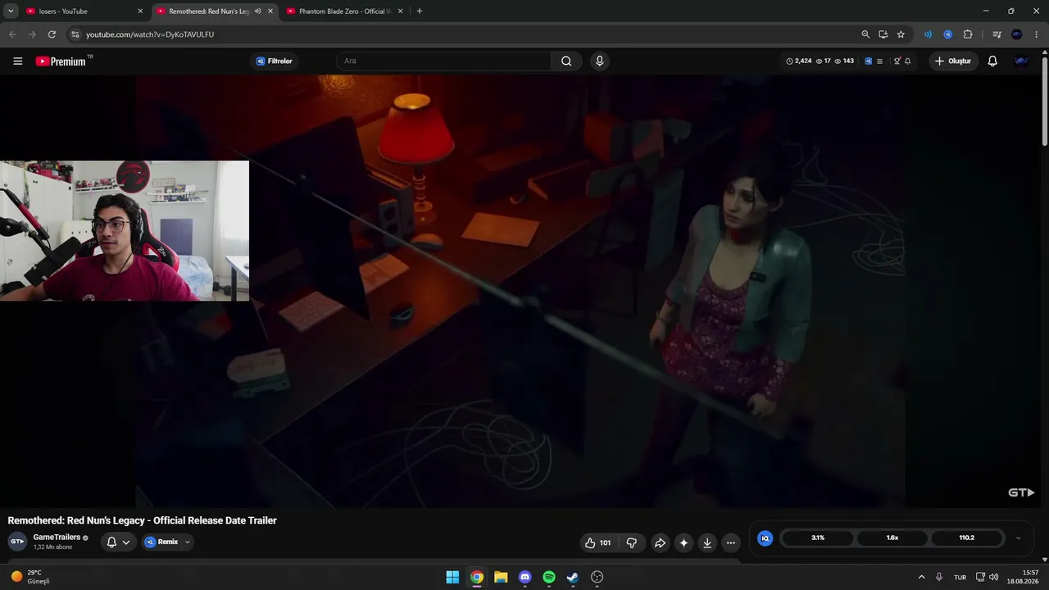Open YouTube notifications bell in header
Screen dimensions: 1049x590
(x=992, y=61)
